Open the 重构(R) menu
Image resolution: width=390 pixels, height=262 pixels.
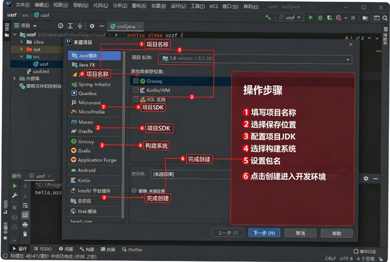(139, 6)
